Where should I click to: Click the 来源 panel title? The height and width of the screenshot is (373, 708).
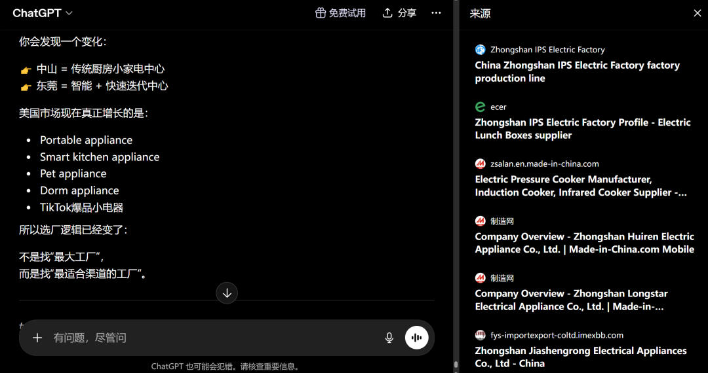pos(480,14)
